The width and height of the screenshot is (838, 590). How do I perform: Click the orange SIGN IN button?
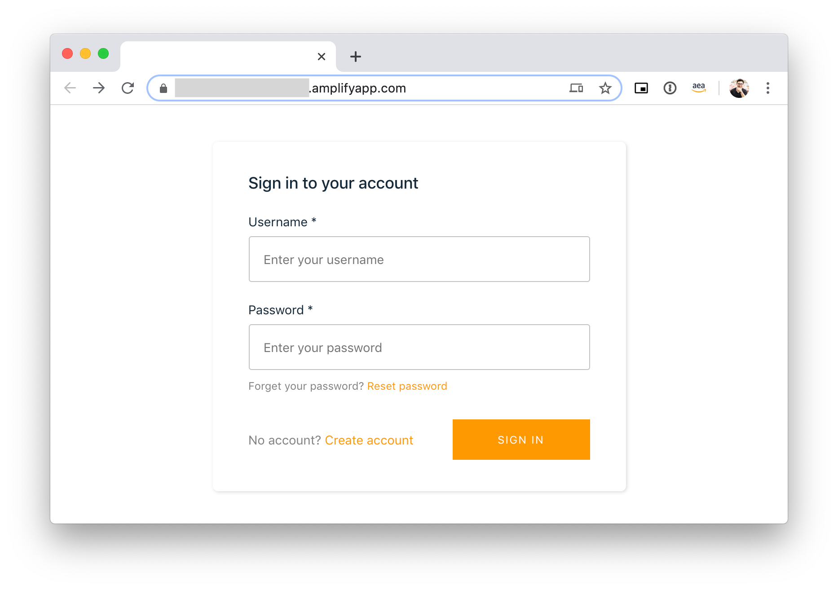[521, 440]
